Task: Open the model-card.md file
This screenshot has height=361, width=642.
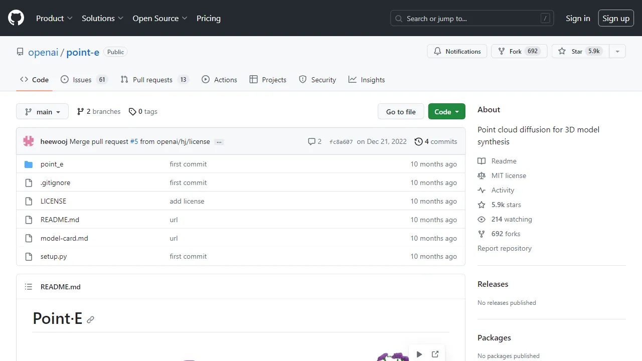Action: point(64,238)
